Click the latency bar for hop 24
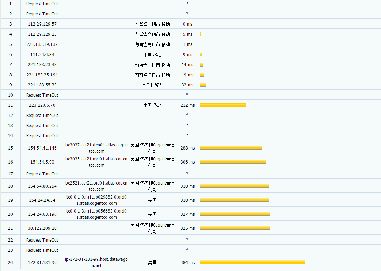Screen dimensions: 381x271 point(252,262)
